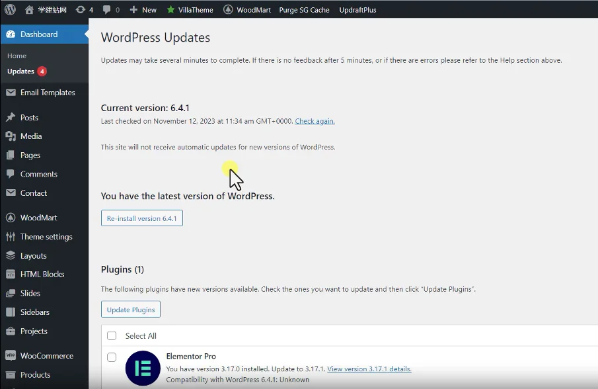Click the Comments speech bubble sidebar icon
The width and height of the screenshot is (598, 389).
click(x=11, y=174)
